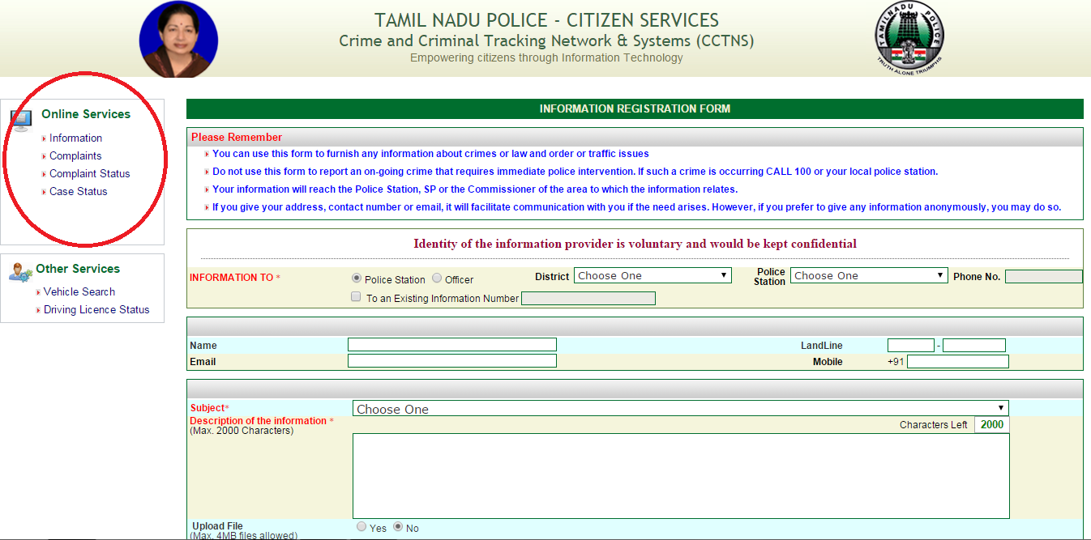Screen dimensions: 1091x540
Task: Select Yes for Upload File
Action: 362,527
